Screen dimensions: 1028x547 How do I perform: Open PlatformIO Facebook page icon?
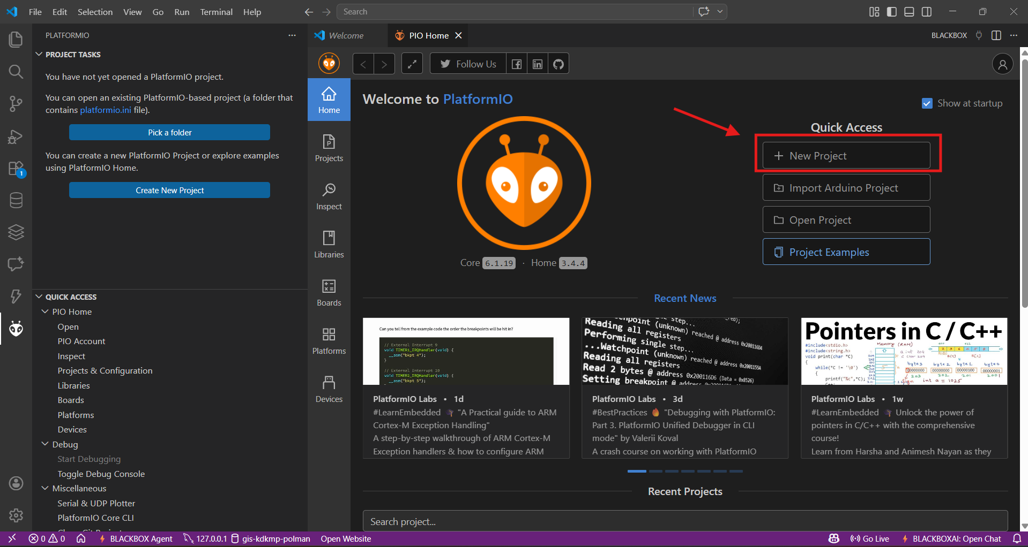click(517, 64)
